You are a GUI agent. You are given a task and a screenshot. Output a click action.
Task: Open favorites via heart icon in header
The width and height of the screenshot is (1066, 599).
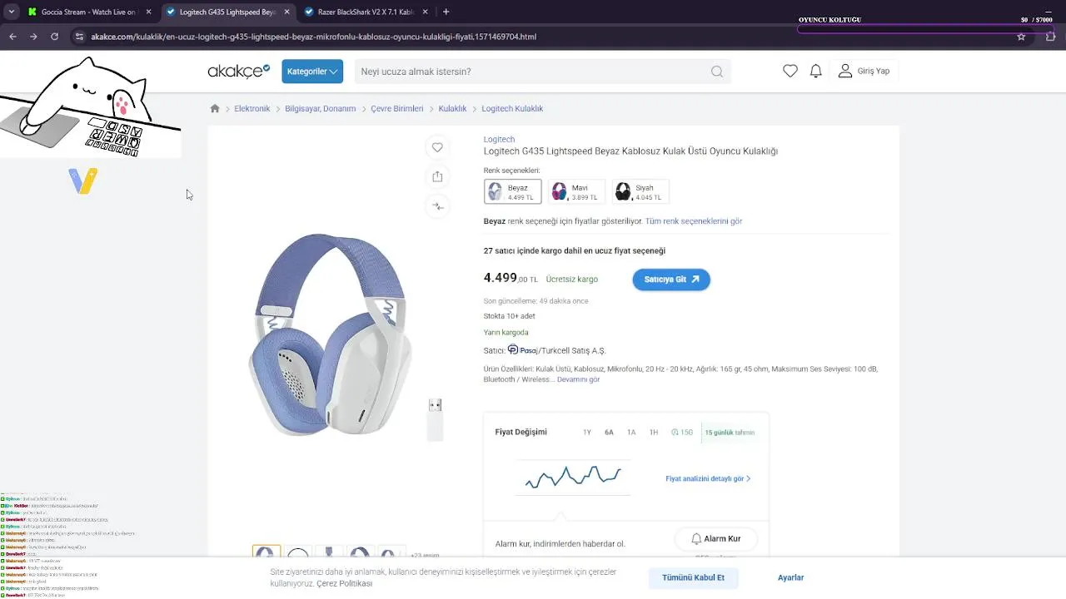[x=790, y=71]
